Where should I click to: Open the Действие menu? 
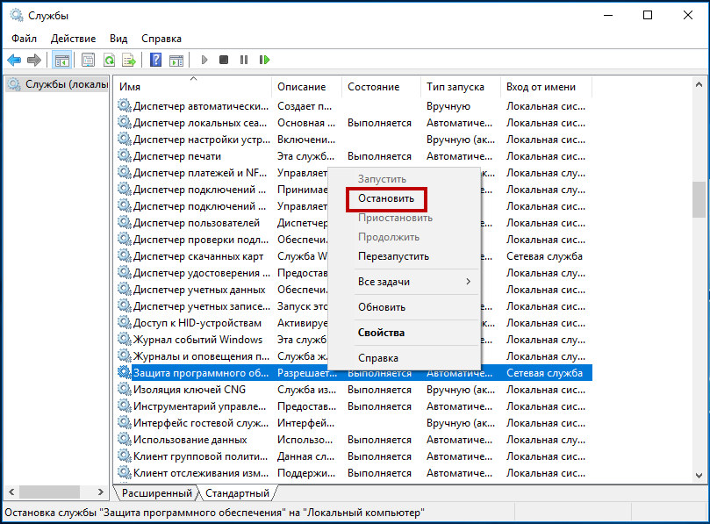click(x=74, y=39)
